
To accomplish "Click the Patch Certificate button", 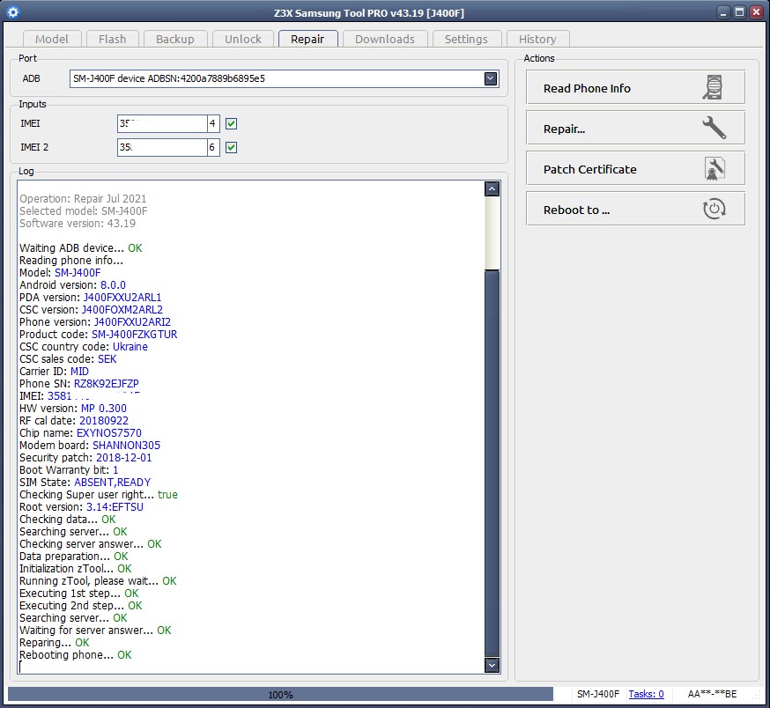I will tap(635, 168).
